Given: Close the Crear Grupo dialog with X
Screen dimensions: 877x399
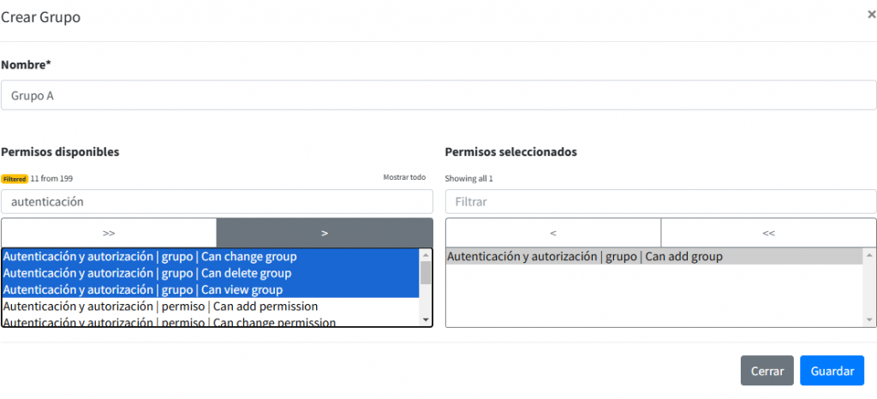Looking at the screenshot, I should [871, 15].
